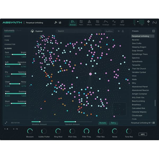Toggle the MPE button

coord(143,134)
